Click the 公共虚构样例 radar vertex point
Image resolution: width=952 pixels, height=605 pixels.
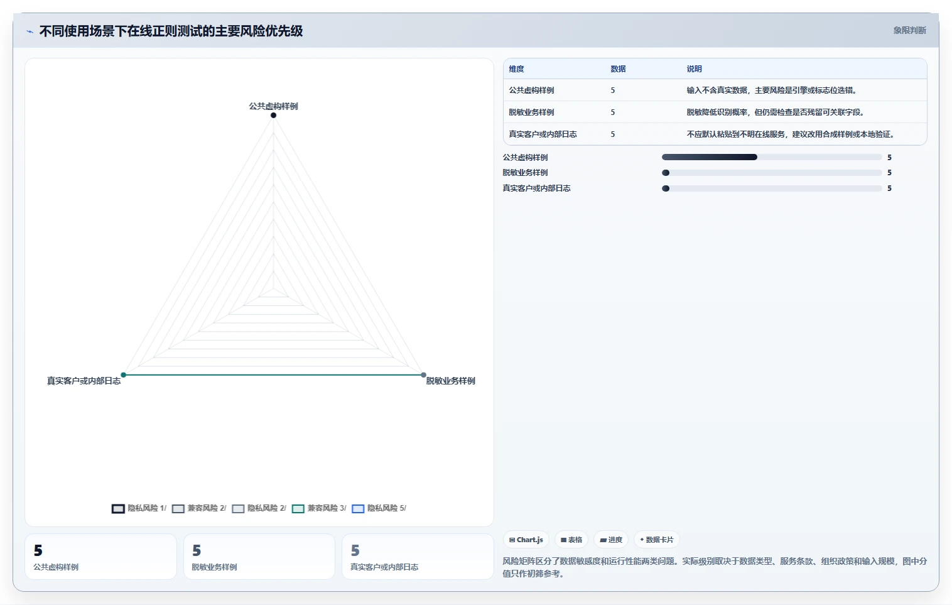point(273,115)
